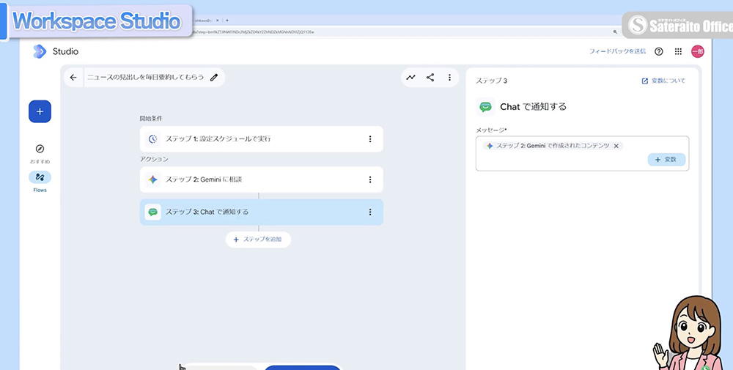The height and width of the screenshot is (370, 733).
Task: Click the browser address bar
Action: coord(402,32)
